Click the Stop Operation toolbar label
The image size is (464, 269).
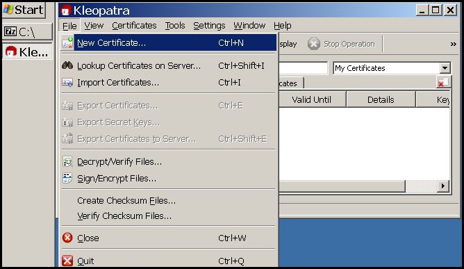[x=349, y=44]
